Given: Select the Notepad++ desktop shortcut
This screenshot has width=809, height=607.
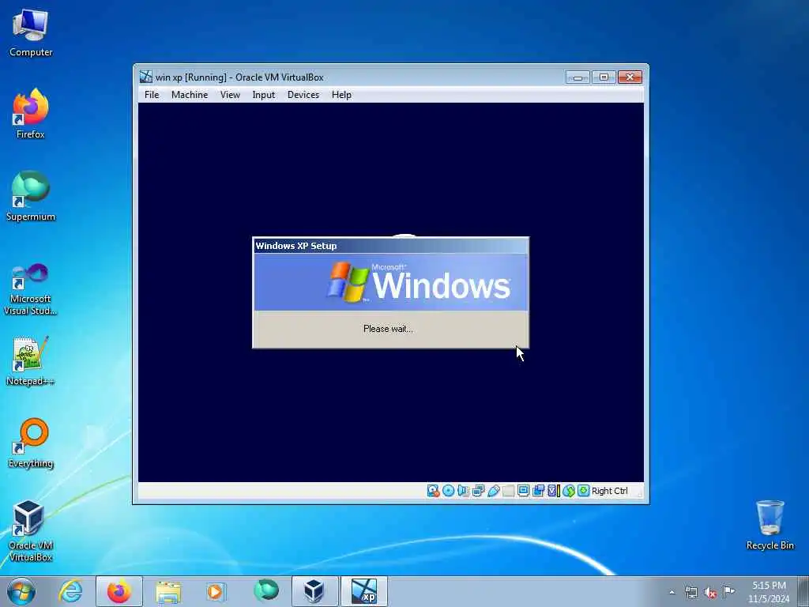Looking at the screenshot, I should 31,361.
